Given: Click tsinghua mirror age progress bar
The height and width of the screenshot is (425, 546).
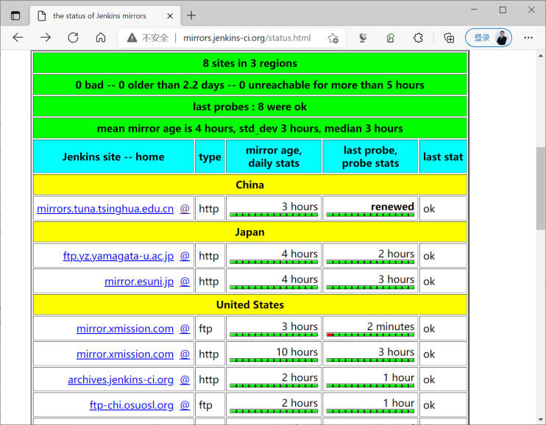Looking at the screenshot, I should (x=274, y=215).
